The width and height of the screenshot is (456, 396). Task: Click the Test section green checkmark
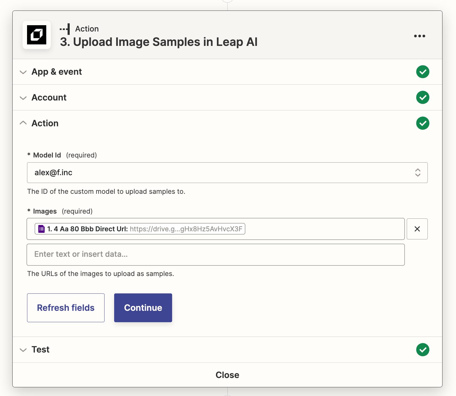point(423,349)
